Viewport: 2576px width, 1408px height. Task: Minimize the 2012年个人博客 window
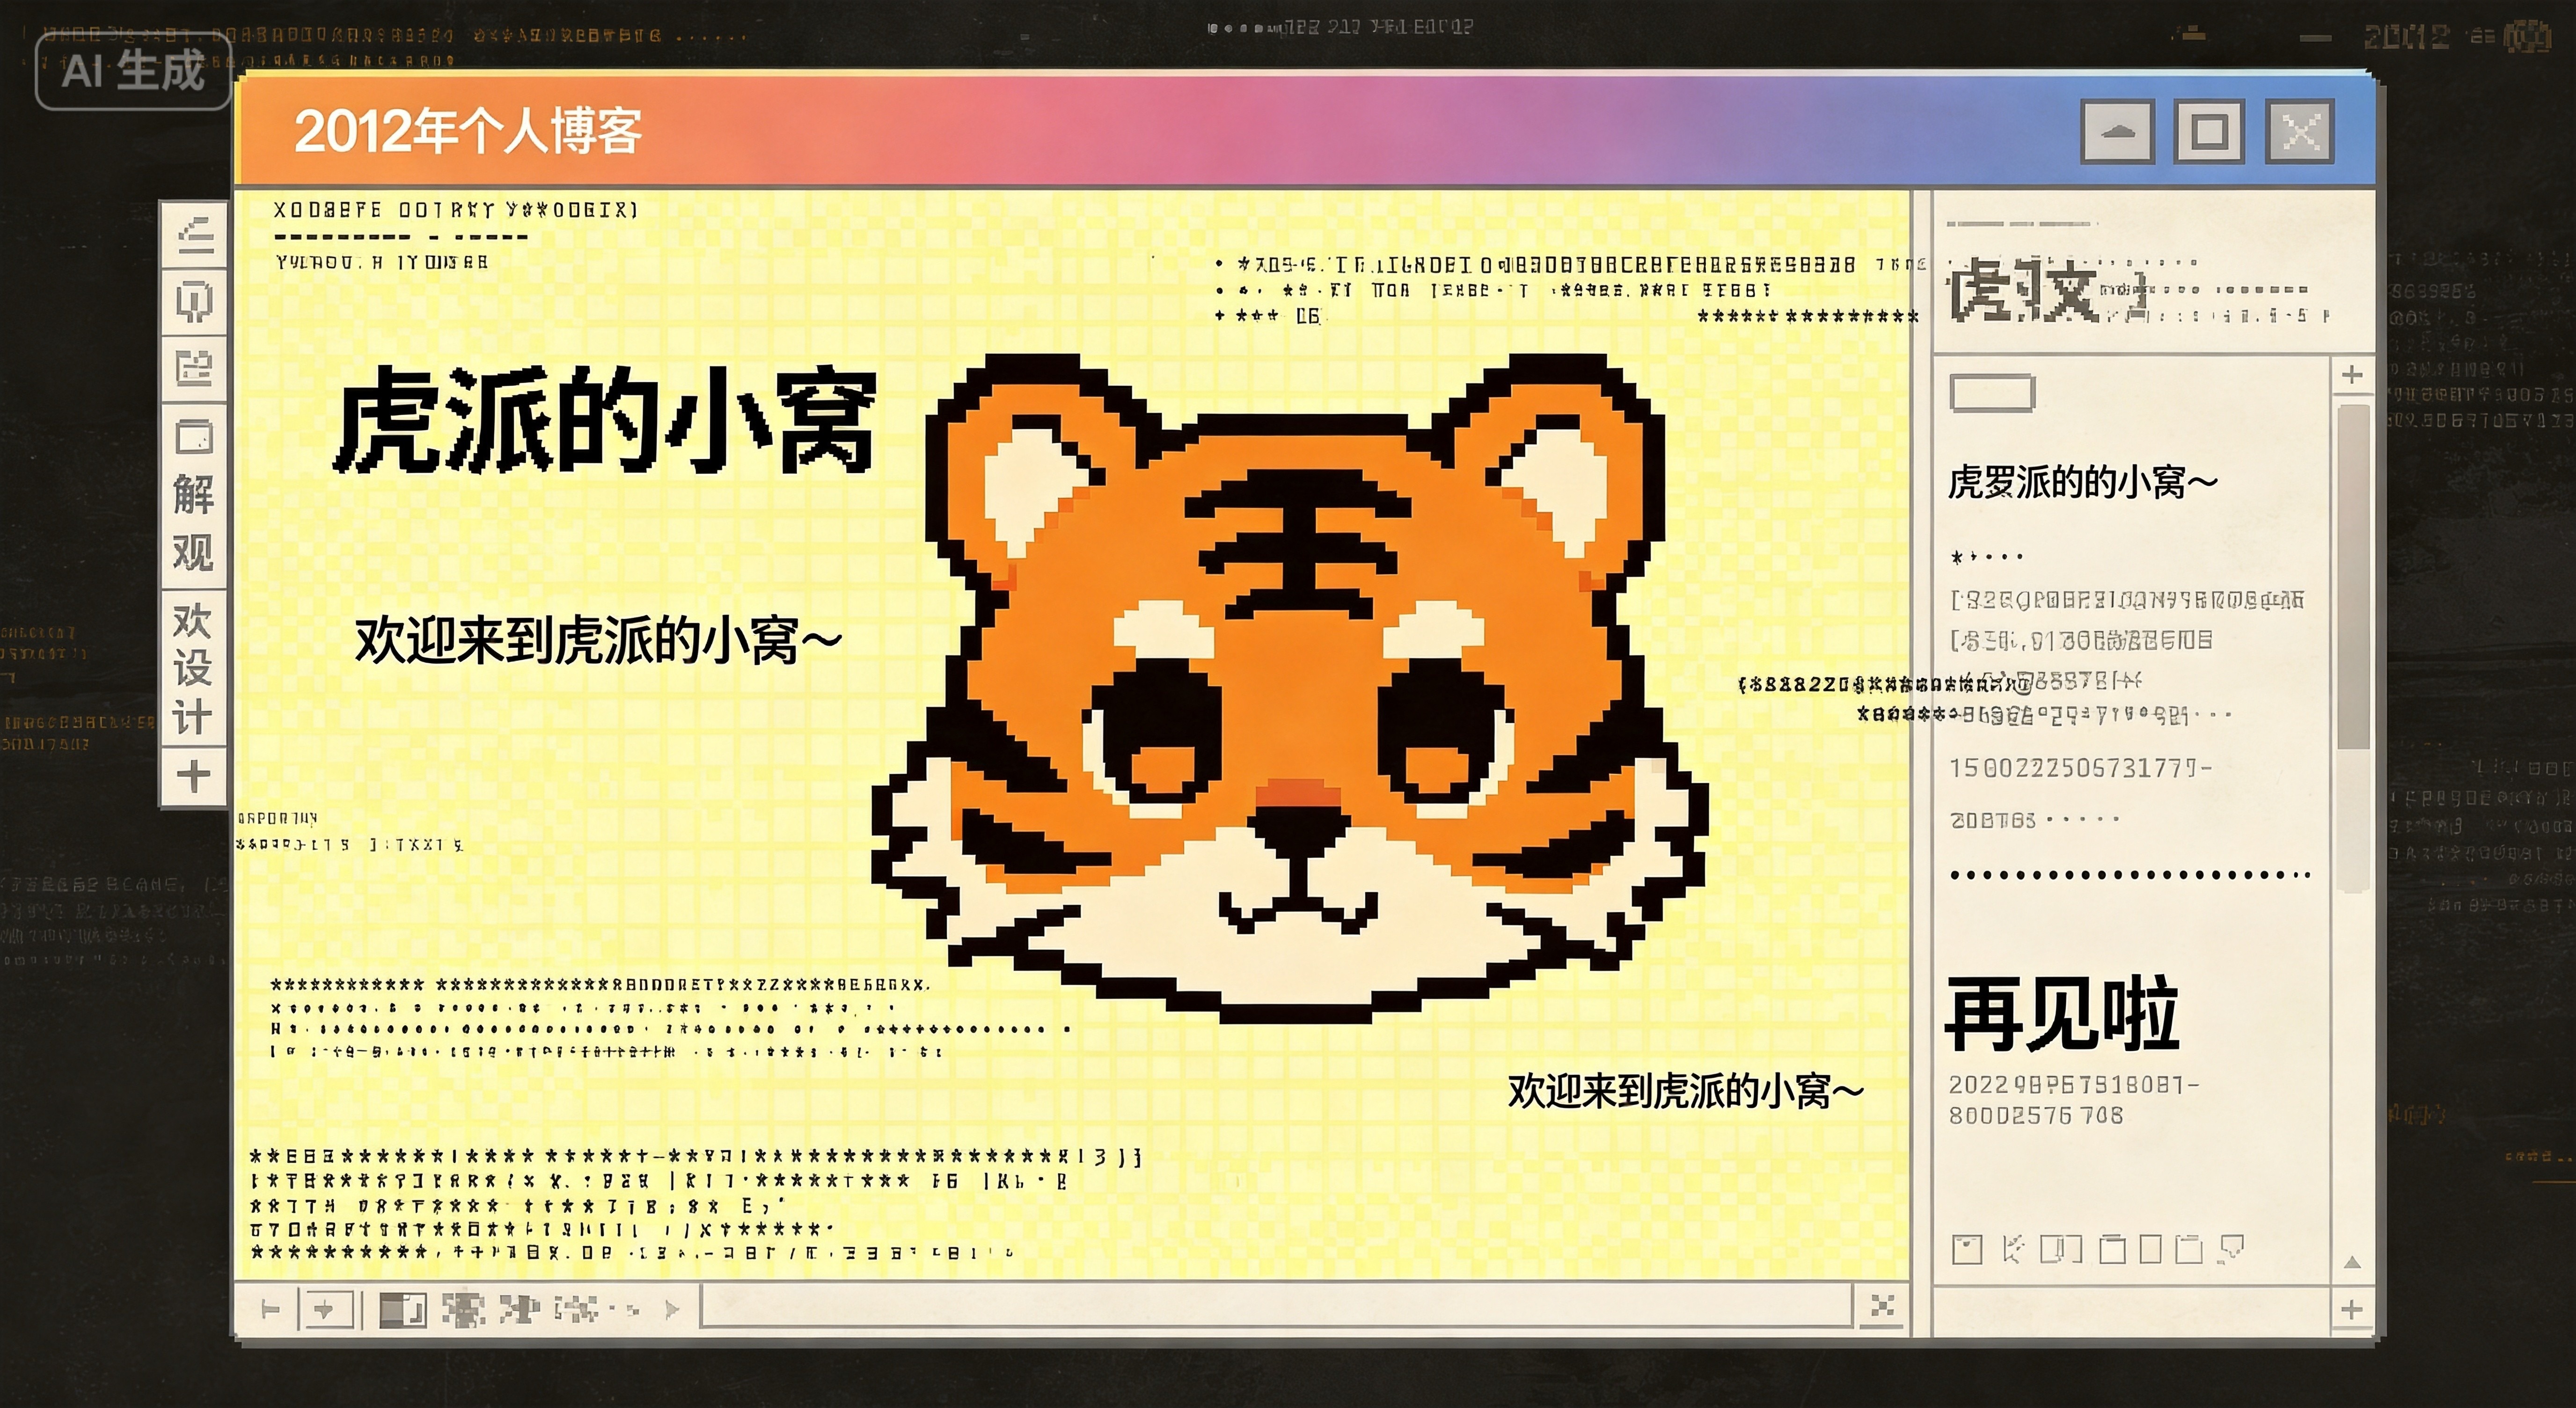[x=2117, y=131]
